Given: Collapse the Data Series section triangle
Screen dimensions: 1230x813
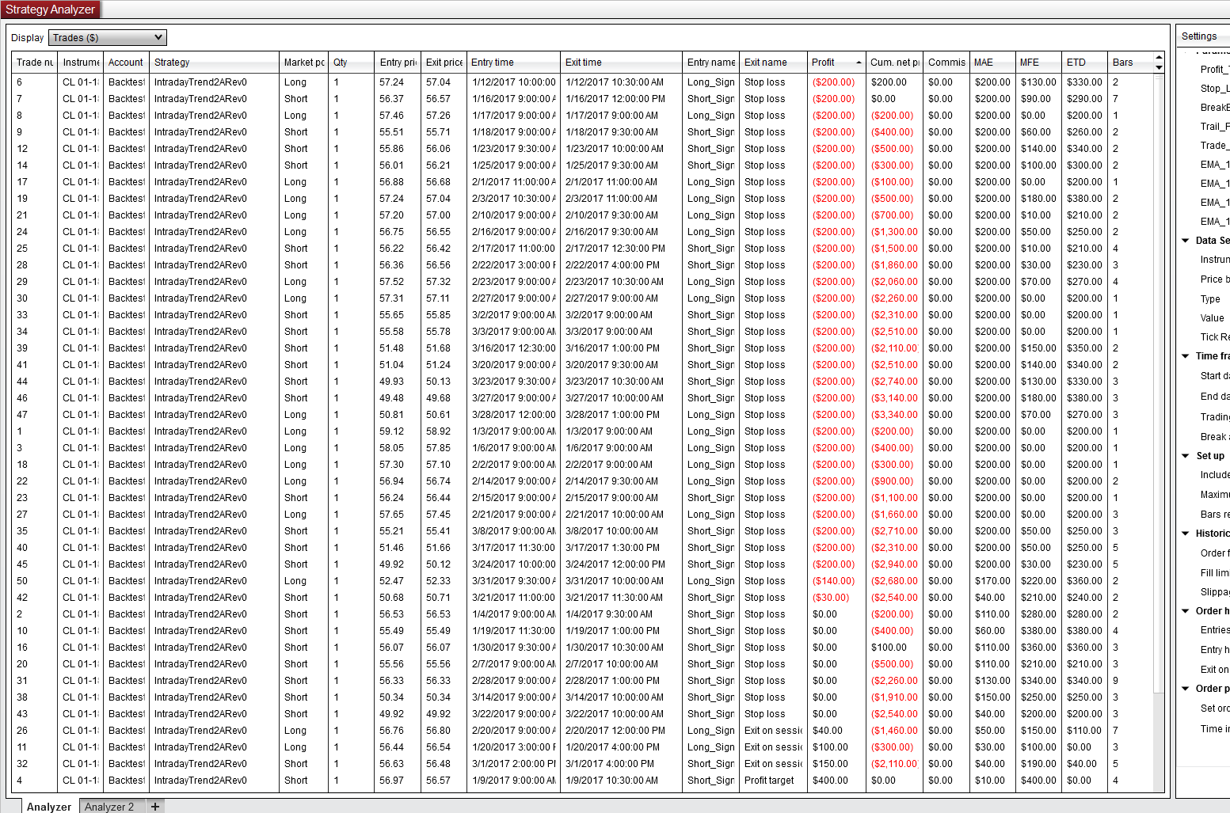Looking at the screenshot, I should point(1186,241).
